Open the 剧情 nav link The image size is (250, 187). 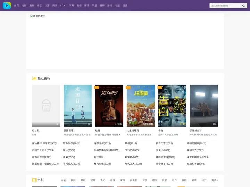point(79,6)
